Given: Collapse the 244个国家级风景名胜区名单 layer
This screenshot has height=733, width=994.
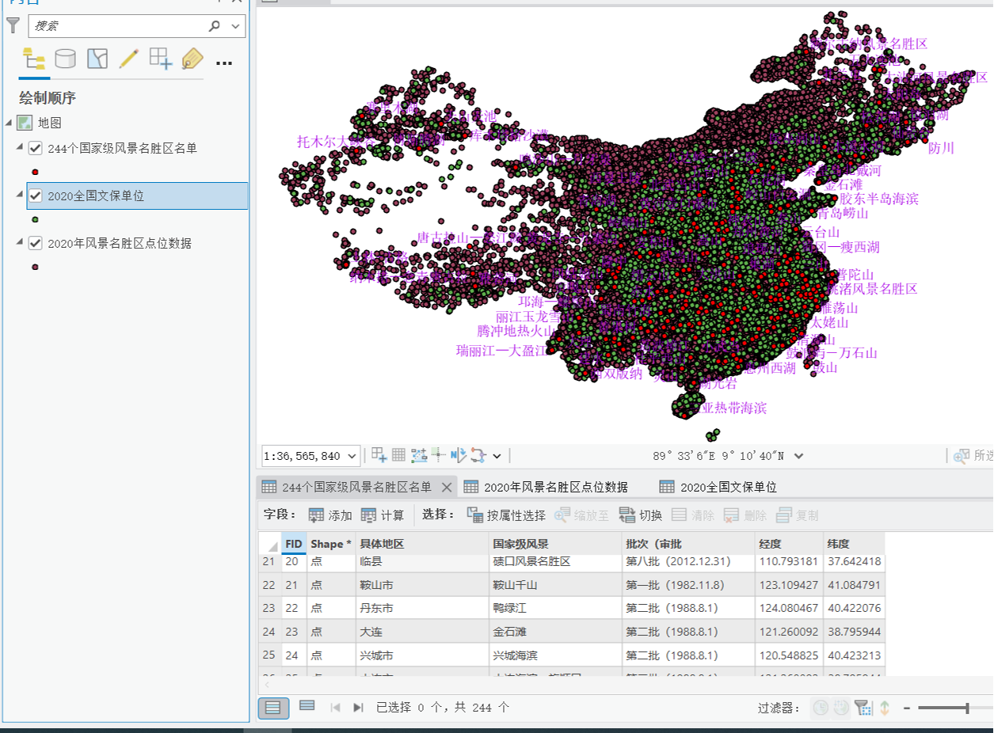Looking at the screenshot, I should pos(19,147).
